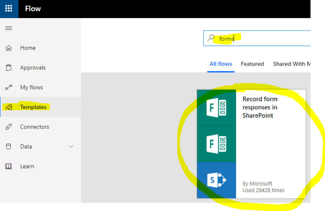
Task: Click the Approvals clipboard icon
Action: pyautogui.click(x=9, y=68)
